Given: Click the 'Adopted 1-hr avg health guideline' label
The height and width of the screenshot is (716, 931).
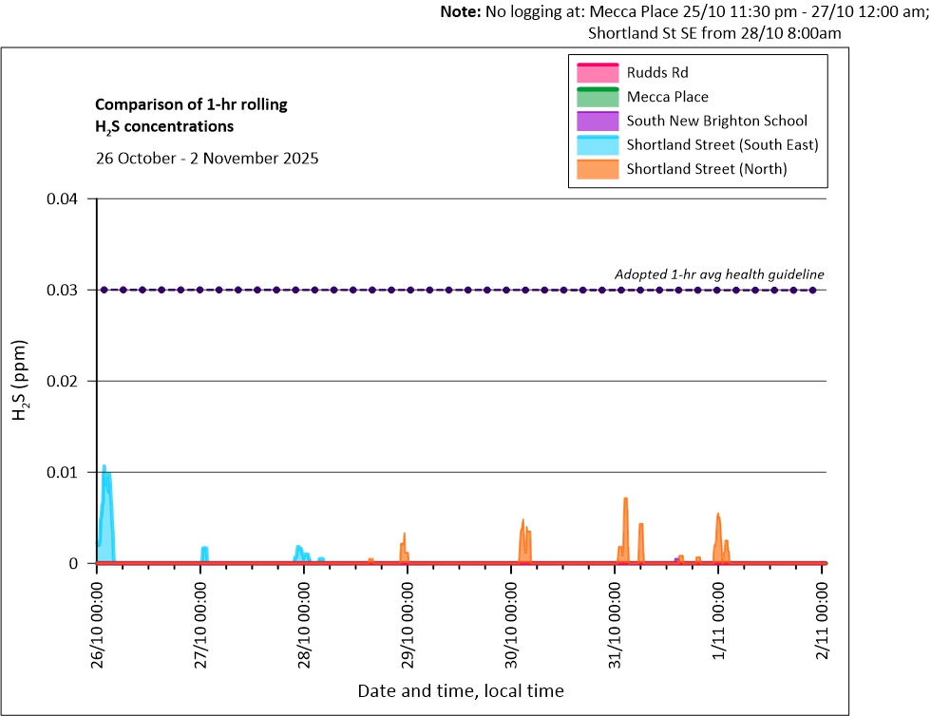Looking at the screenshot, I should click(x=720, y=274).
